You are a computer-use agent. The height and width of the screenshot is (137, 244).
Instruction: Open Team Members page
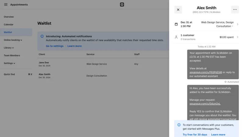12,55
